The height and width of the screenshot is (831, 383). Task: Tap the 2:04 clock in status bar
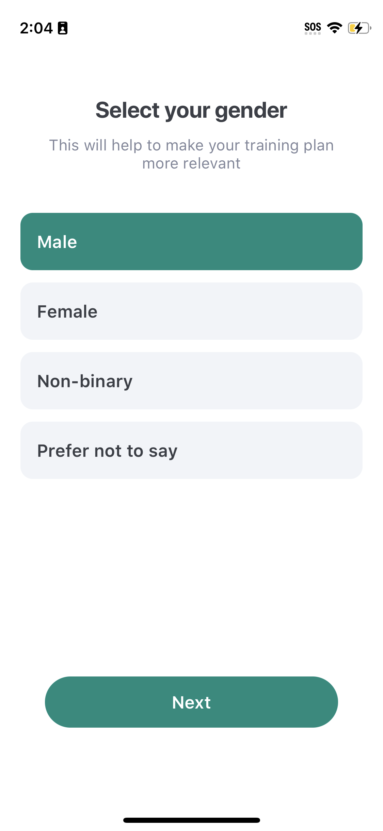[x=36, y=28]
